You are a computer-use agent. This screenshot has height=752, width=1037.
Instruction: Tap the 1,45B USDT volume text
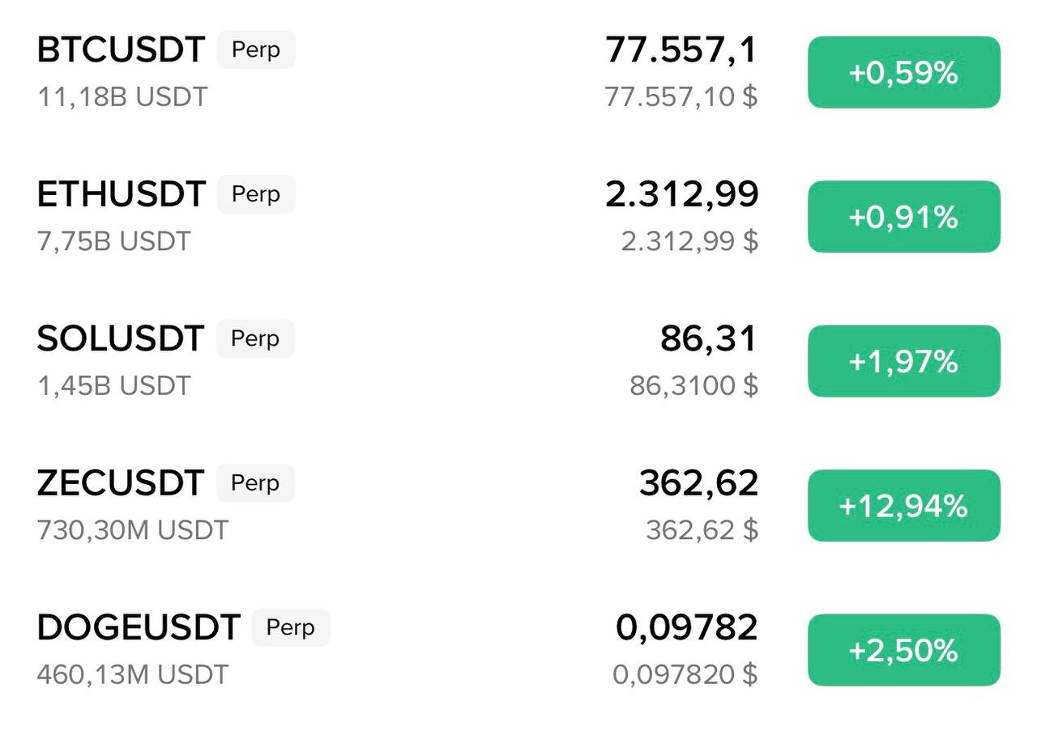[113, 386]
